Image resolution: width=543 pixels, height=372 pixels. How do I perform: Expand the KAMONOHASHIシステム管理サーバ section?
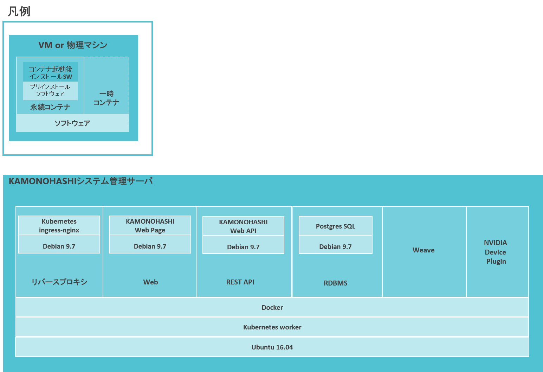[x=81, y=181]
